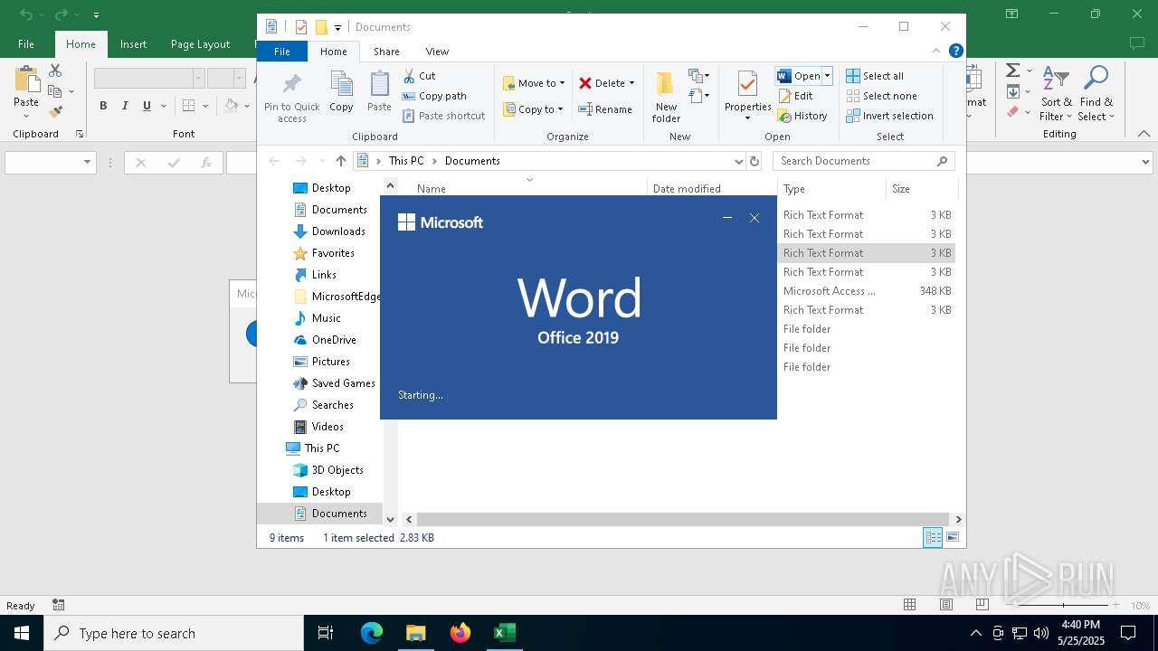Click Excel taskbar icon
The height and width of the screenshot is (651, 1158).
pos(504,633)
